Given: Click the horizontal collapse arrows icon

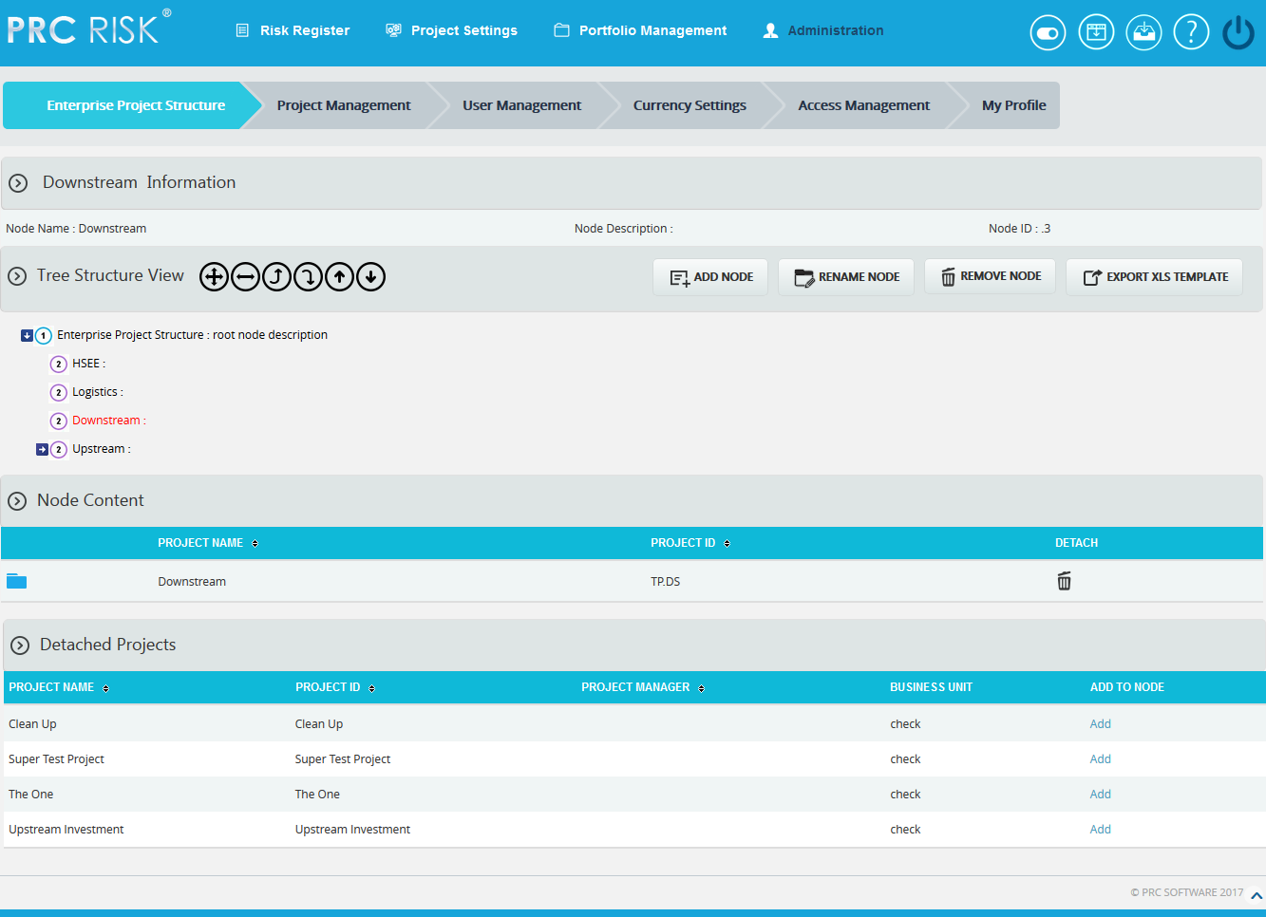Looking at the screenshot, I should [245, 277].
